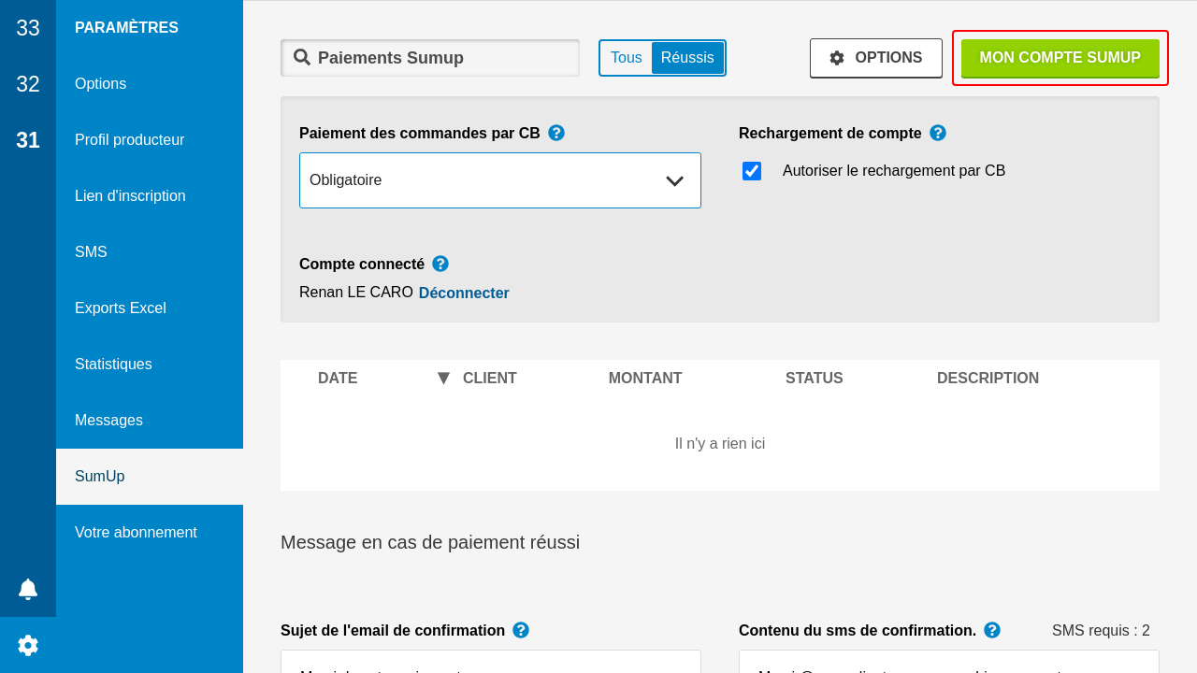Sort the table by the DATE column
The width and height of the screenshot is (1197, 673).
pos(338,379)
